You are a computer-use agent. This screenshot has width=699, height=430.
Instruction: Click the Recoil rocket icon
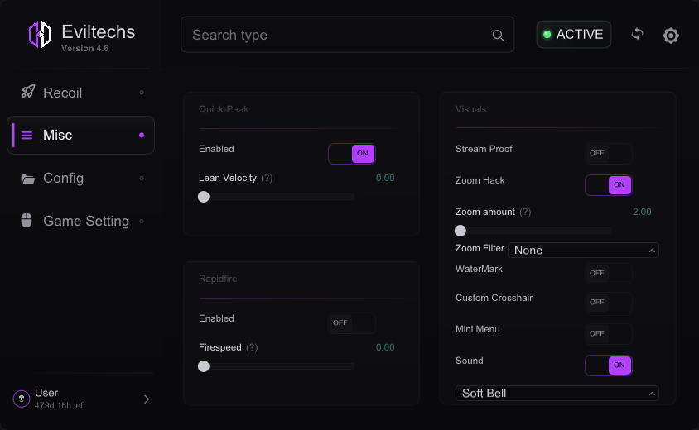tap(28, 92)
